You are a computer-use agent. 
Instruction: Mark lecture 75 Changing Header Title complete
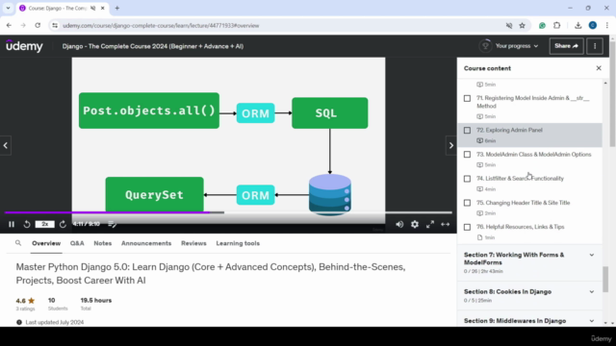pyautogui.click(x=467, y=203)
